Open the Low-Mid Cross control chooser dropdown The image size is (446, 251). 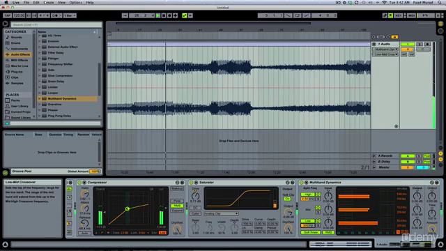tap(385, 54)
